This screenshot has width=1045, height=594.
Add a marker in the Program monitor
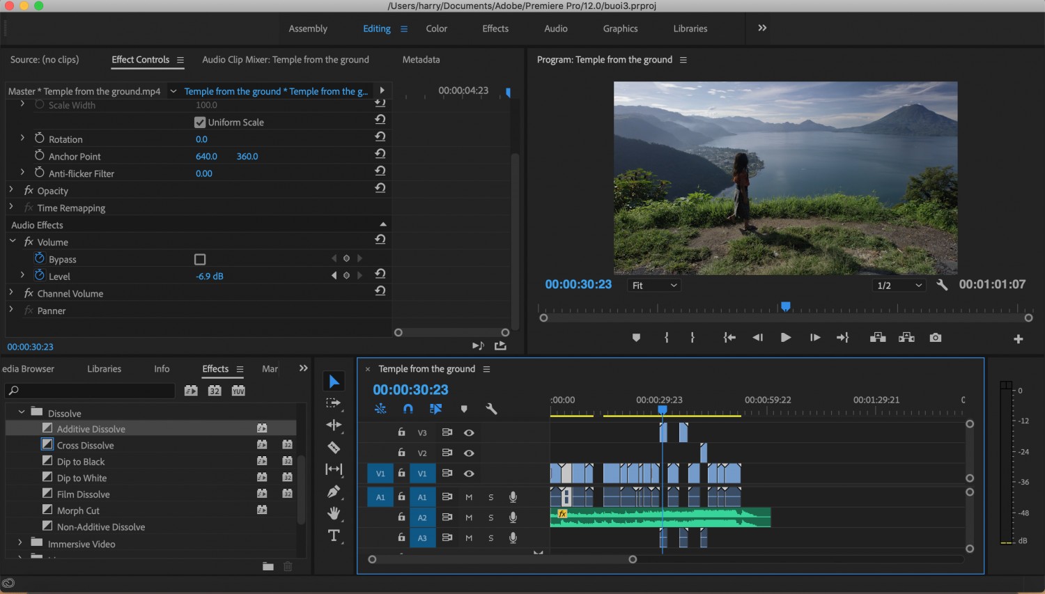point(636,338)
